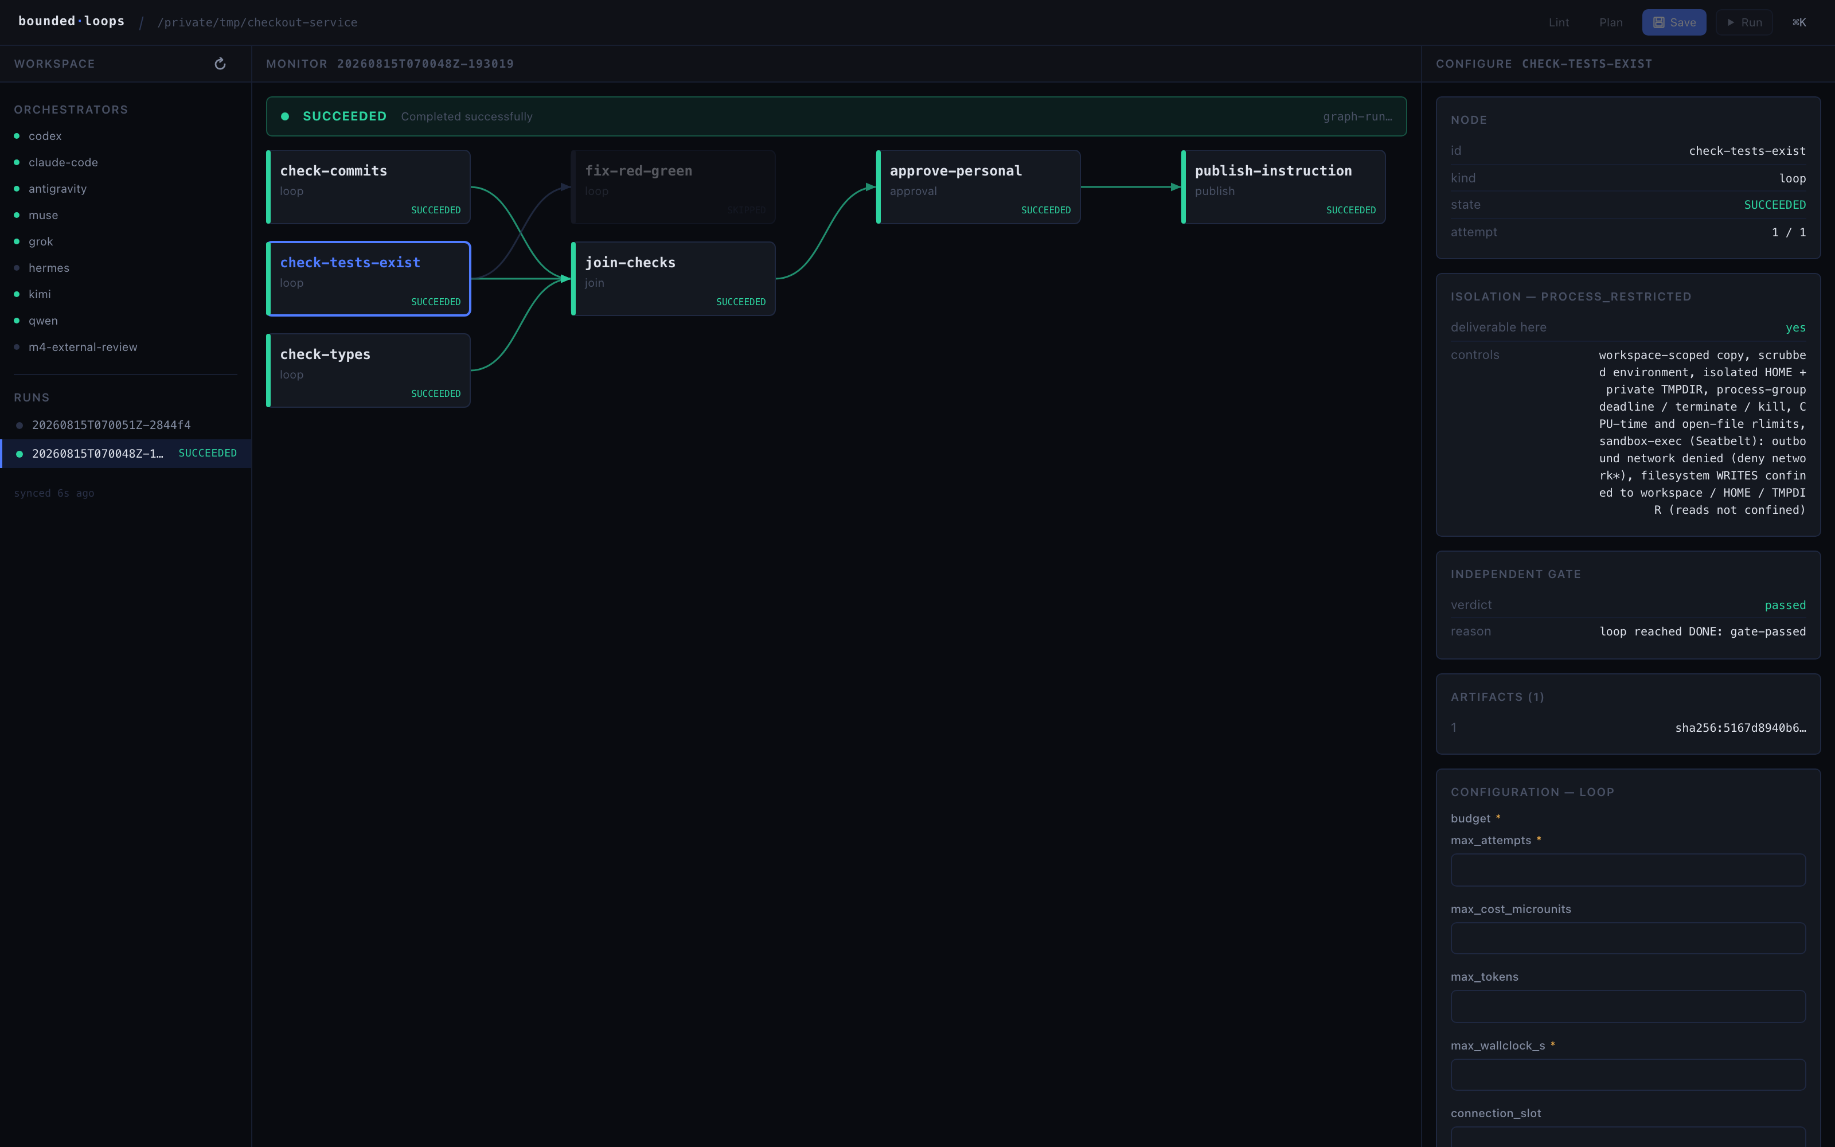Click the Save button

tap(1673, 23)
